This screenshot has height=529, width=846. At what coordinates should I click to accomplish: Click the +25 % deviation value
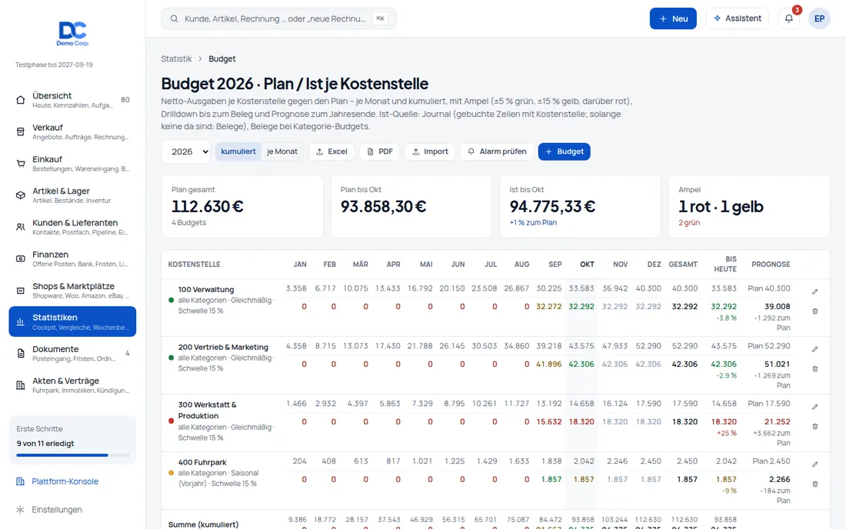(726, 433)
